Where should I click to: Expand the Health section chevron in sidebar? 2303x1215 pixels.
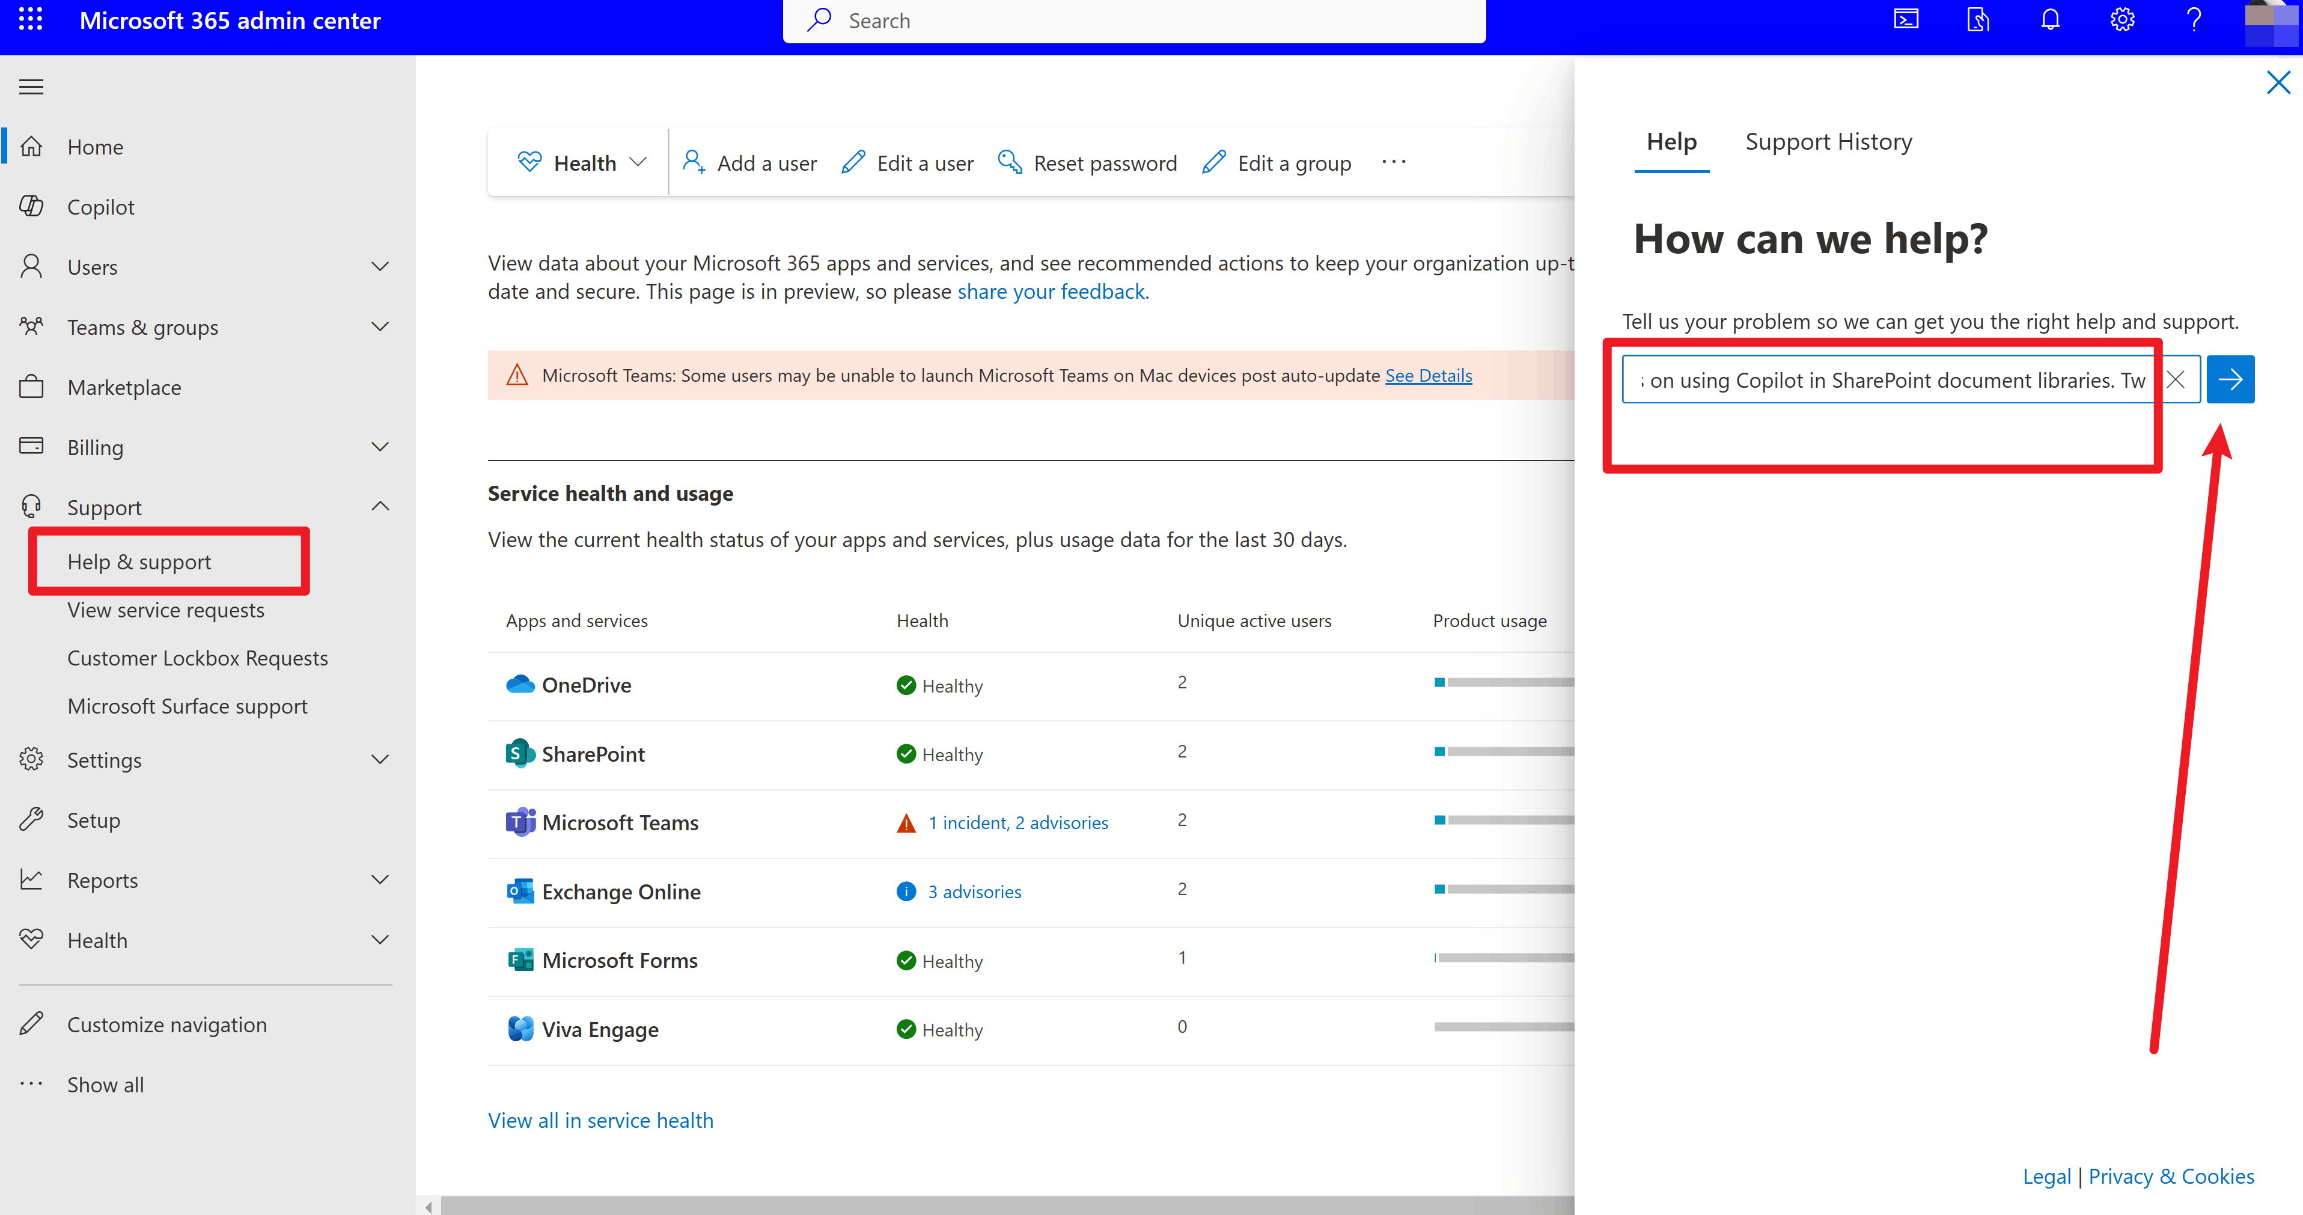tap(380, 940)
